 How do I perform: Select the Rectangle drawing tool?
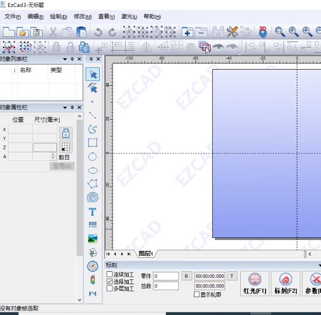coord(93,142)
